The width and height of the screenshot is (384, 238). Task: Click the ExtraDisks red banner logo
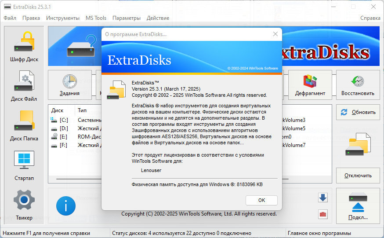326,52
